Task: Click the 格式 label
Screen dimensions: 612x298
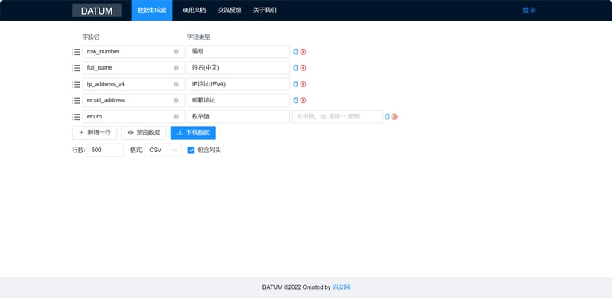Action: point(136,151)
